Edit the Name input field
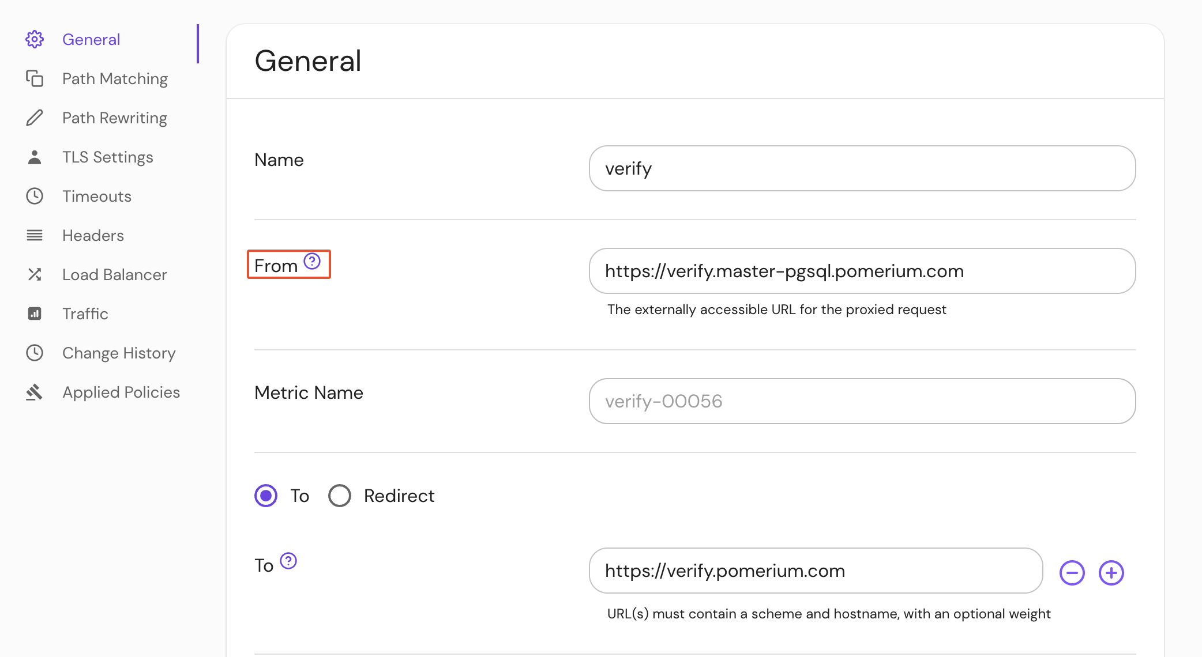Screen dimensions: 1202x657 [x=863, y=169]
